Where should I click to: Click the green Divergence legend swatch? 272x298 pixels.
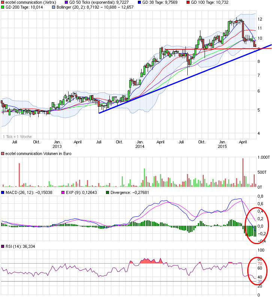108,192
